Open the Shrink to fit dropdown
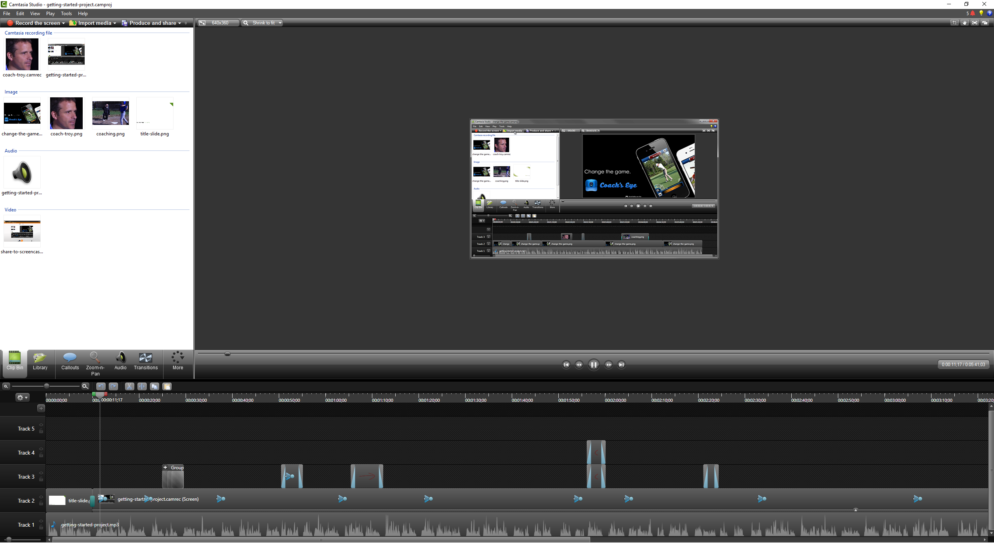The image size is (994, 543). pos(280,23)
